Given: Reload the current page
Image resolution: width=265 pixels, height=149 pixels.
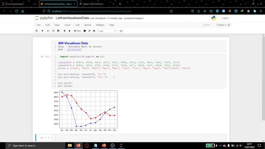Looking at the screenshot, I should [17, 11].
